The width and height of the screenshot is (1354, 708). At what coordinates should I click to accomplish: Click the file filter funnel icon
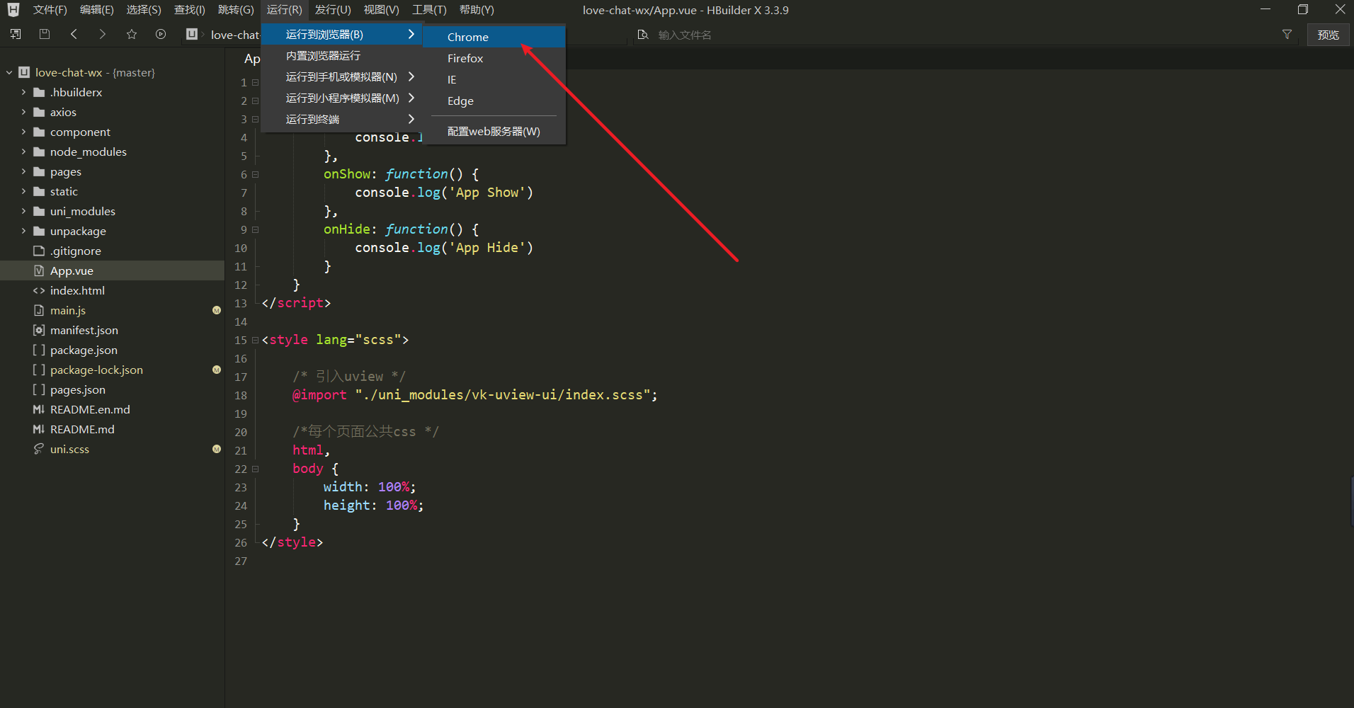click(1287, 34)
